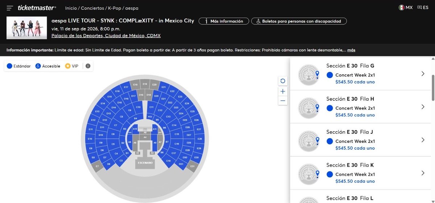Click Conciertos in the breadcrumb

(92, 8)
